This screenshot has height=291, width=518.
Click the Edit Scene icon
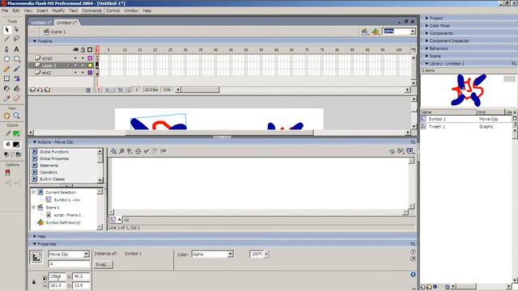(365, 32)
